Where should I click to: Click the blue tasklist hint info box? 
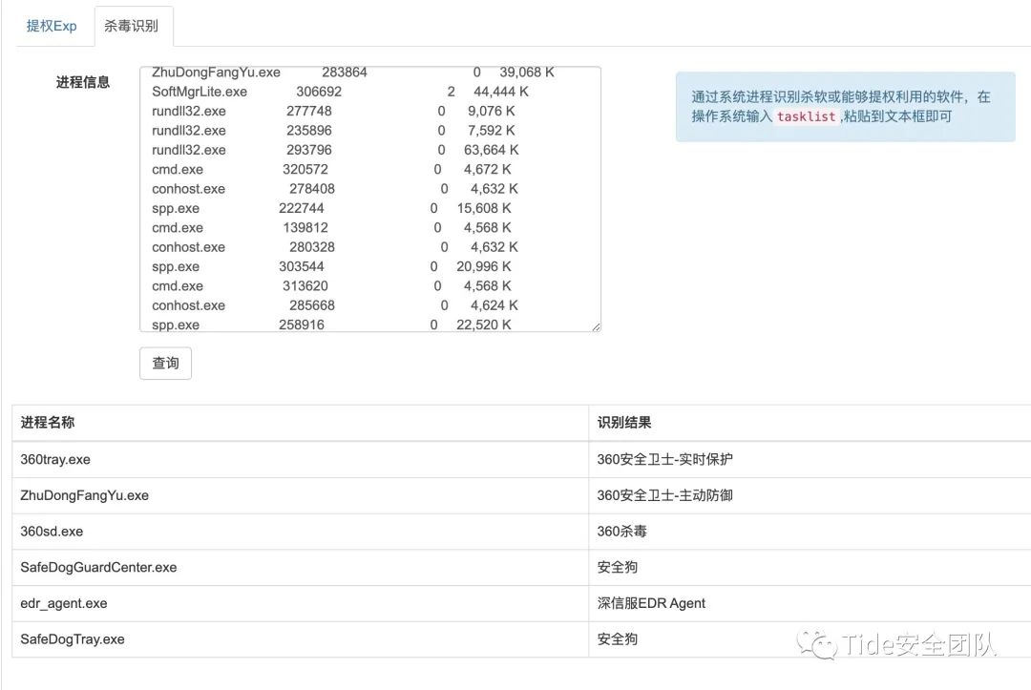pyautogui.click(x=846, y=107)
